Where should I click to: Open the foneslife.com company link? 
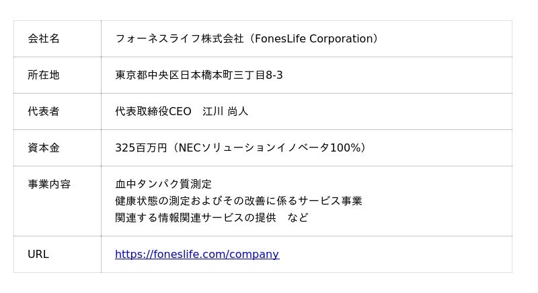click(196, 255)
